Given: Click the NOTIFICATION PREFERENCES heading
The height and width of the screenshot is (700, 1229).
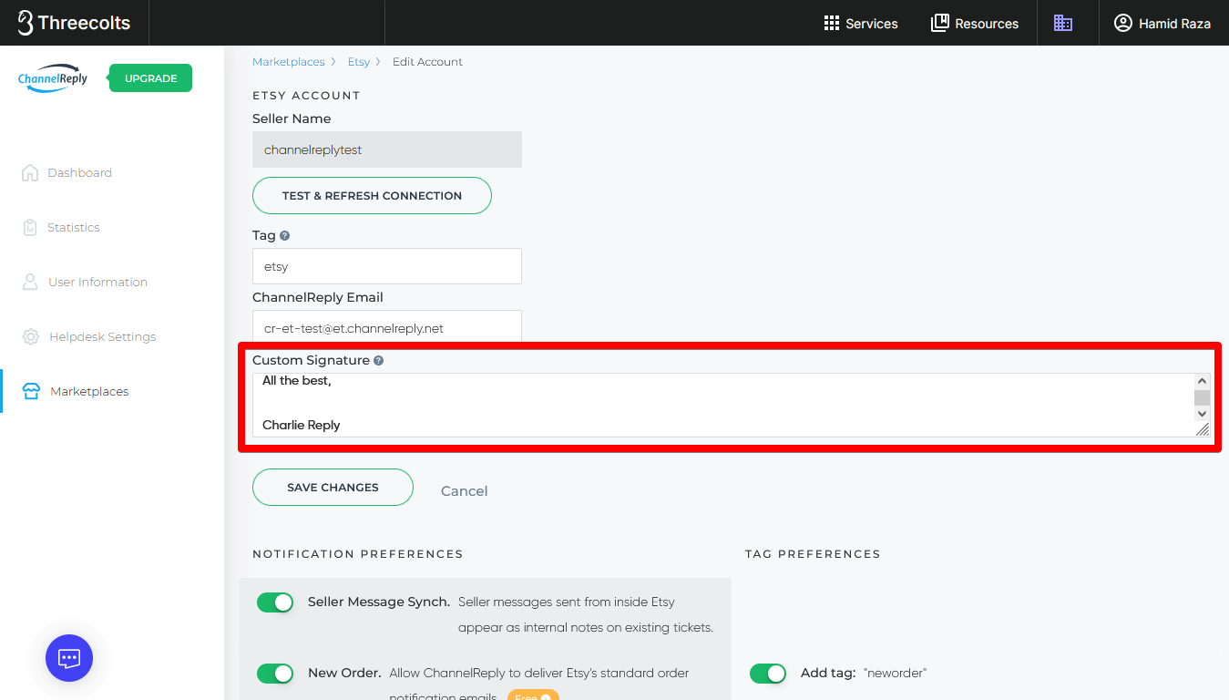Looking at the screenshot, I should [x=358, y=554].
